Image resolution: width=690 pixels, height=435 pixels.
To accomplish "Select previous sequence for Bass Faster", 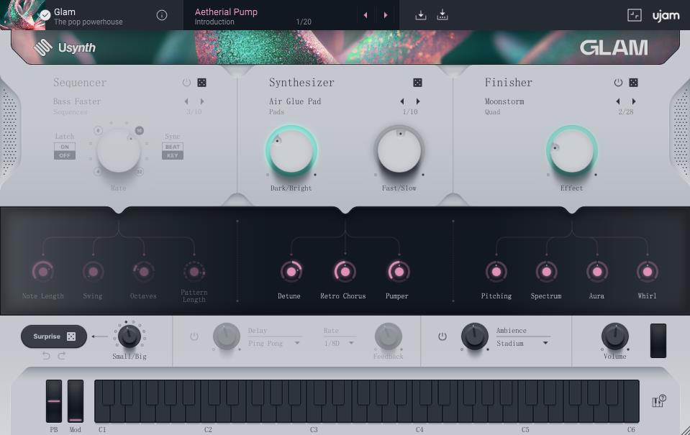I will click(x=186, y=101).
